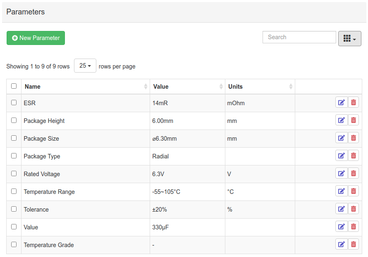Click the New Parameter button
This screenshot has height=257, width=368.
36,38
